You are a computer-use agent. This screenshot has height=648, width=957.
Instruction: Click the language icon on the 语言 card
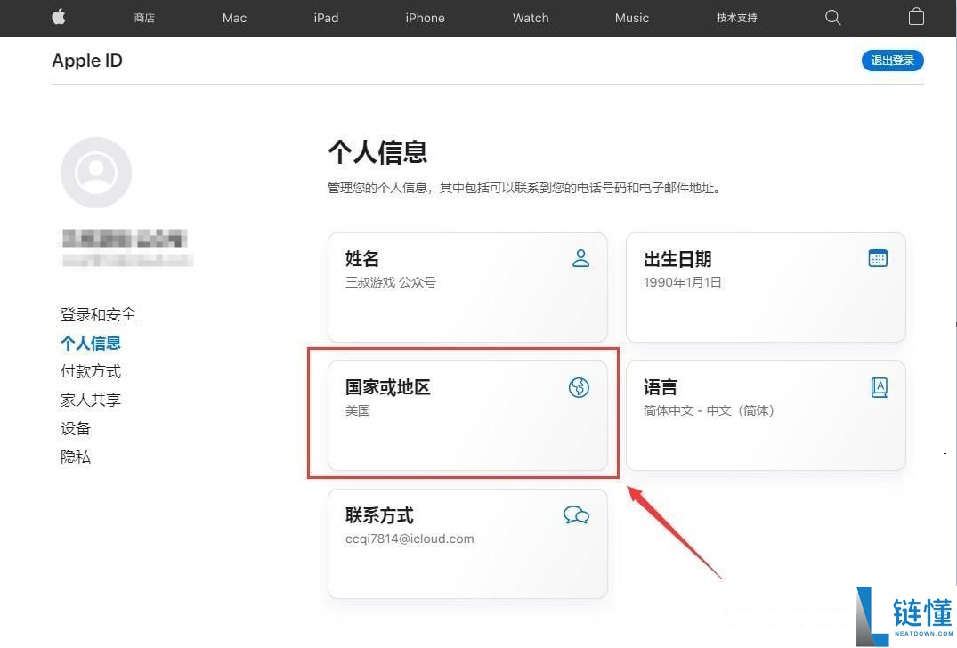[x=879, y=386]
